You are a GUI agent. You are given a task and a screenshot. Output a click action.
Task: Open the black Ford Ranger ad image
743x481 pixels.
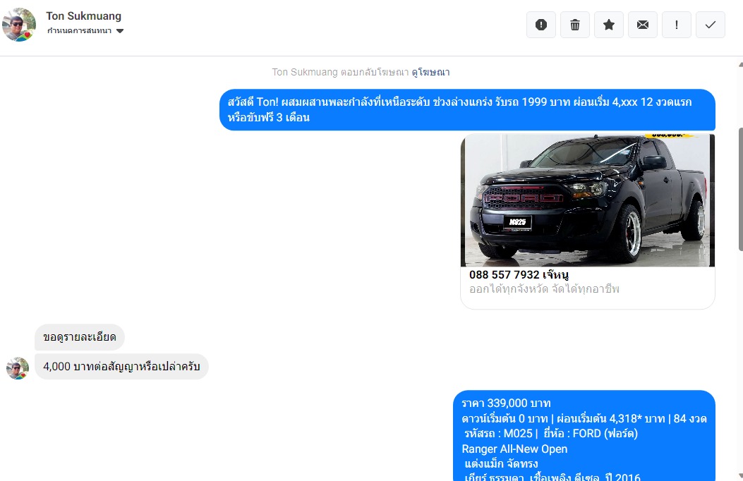(588, 200)
